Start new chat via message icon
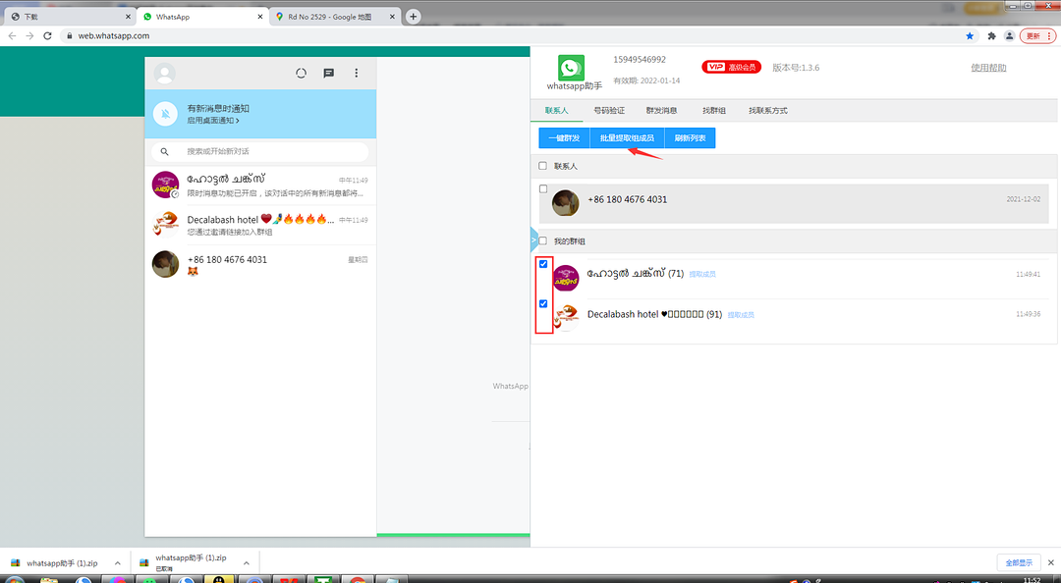1061x583 pixels. pyautogui.click(x=329, y=73)
